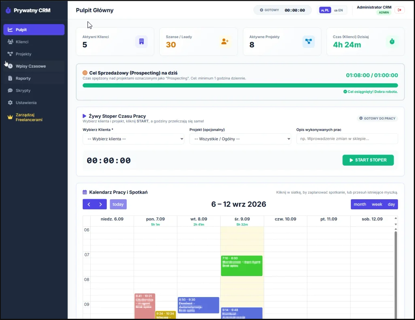Image resolution: width=415 pixels, height=320 pixels.
Task: Click the document icon beside Raporty
Action: [10, 78]
